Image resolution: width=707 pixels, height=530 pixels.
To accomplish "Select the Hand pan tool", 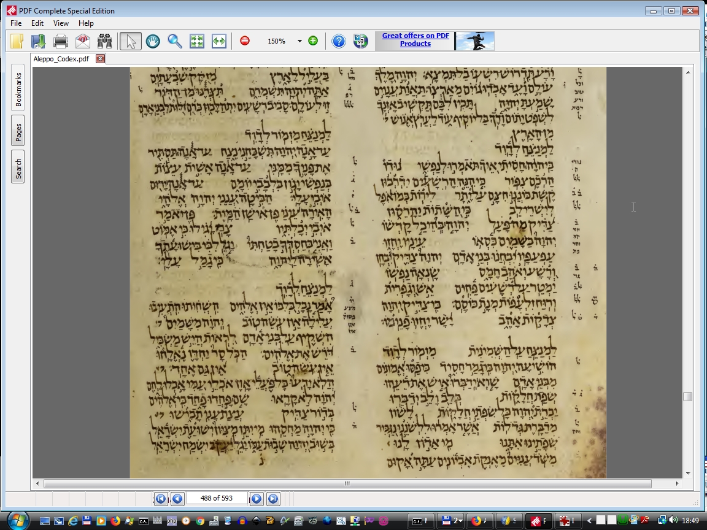I will 153,41.
